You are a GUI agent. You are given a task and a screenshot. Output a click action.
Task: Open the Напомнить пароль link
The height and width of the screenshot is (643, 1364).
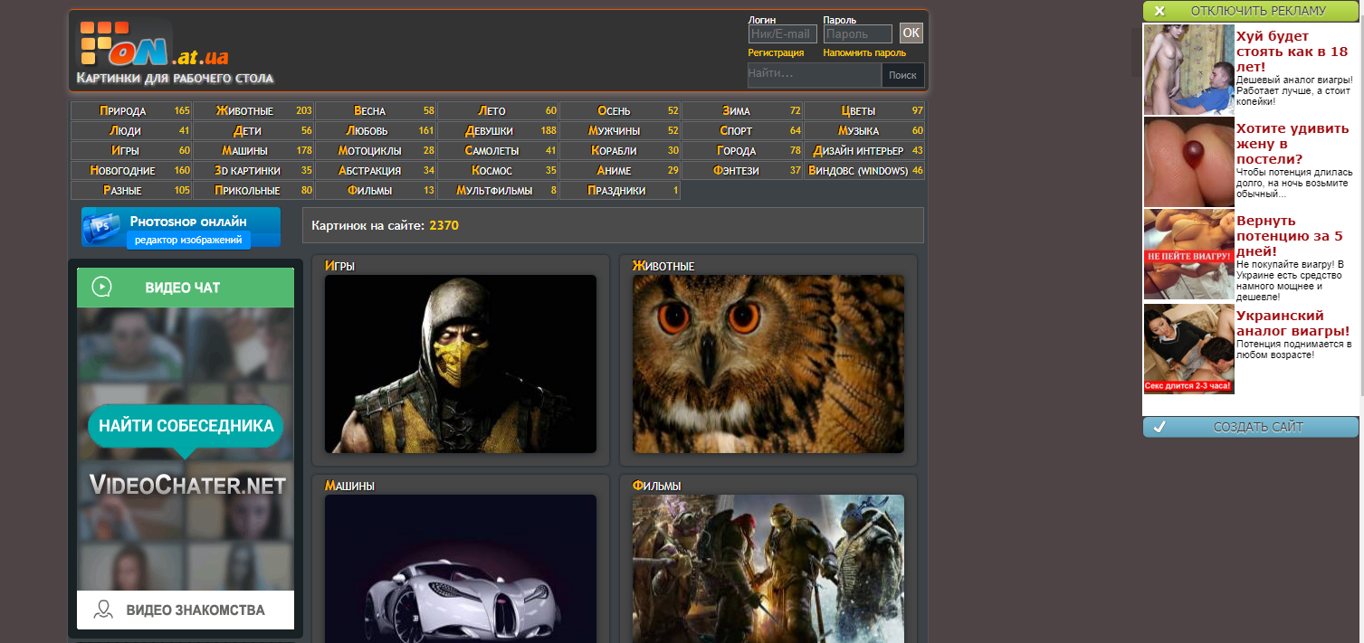point(864,52)
